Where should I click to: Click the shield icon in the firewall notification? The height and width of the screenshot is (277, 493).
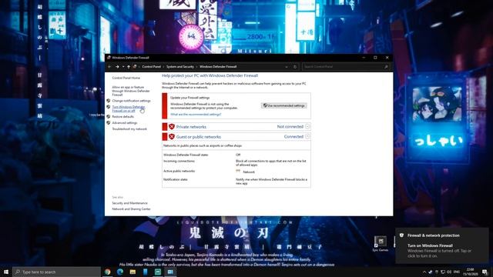coord(401,235)
